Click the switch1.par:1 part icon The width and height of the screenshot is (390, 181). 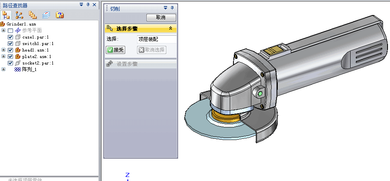[x=17, y=44]
